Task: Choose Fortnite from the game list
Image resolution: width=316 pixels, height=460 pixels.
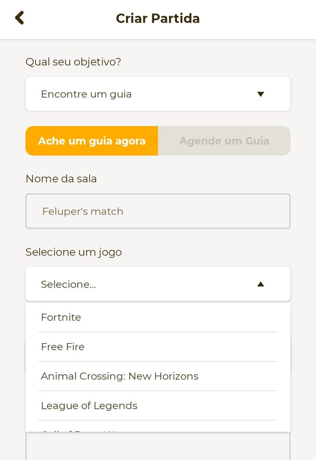Action: click(158, 317)
